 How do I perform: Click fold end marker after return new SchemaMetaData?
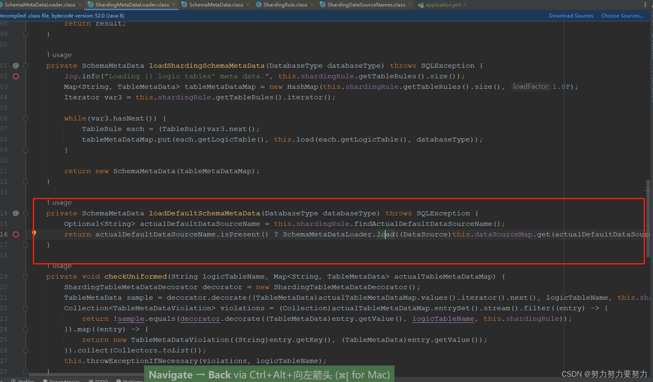tap(26, 182)
